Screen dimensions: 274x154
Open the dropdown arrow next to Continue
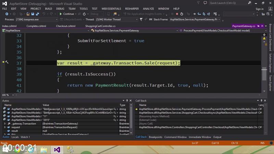point(76,14)
